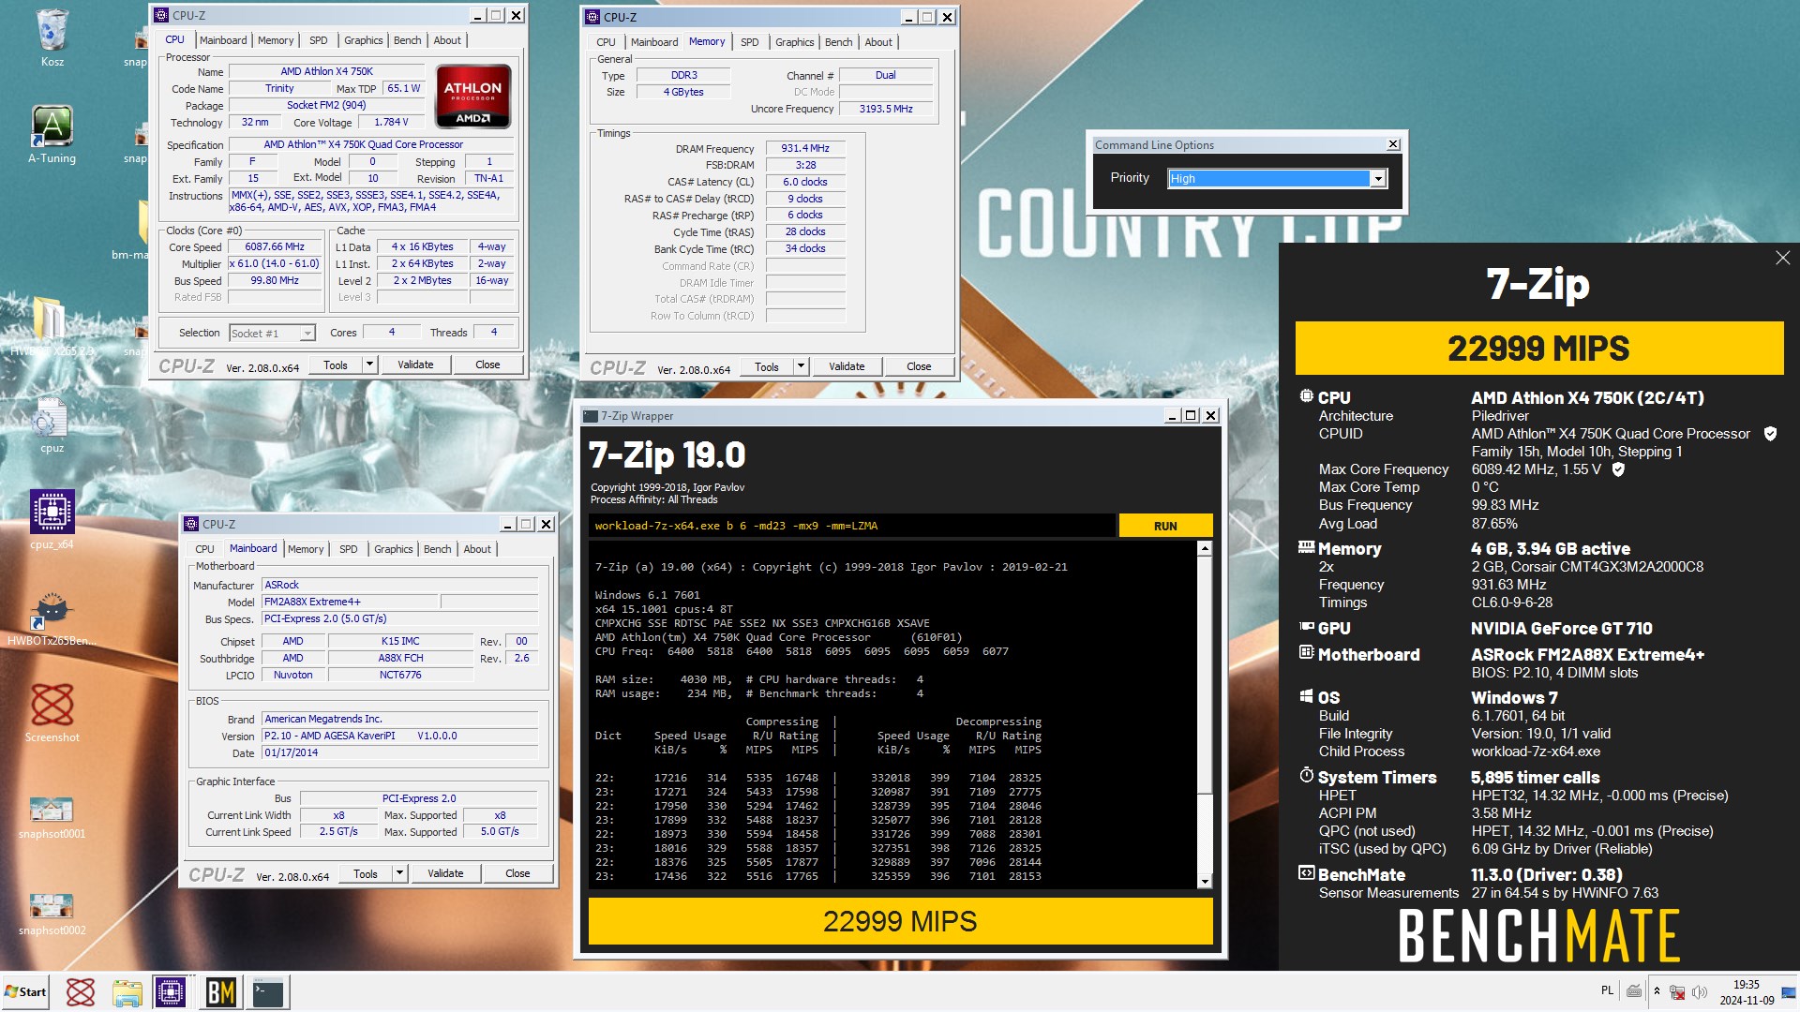Click 7-Zip Wrapper window icon
The image size is (1800, 1012).
coord(591,416)
